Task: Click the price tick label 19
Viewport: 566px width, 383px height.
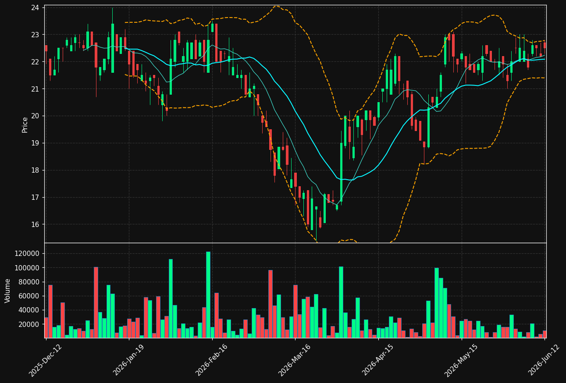Action: tap(35, 143)
